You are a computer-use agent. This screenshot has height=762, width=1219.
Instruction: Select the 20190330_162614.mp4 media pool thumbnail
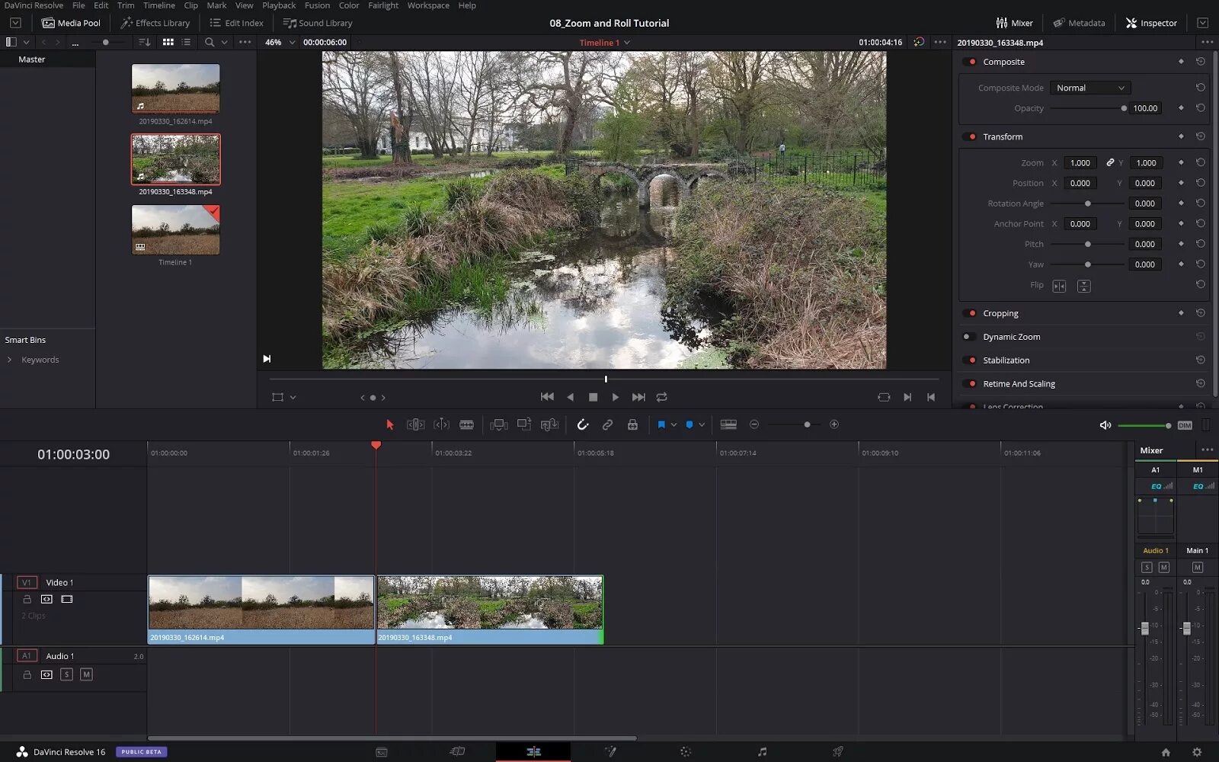pos(175,88)
